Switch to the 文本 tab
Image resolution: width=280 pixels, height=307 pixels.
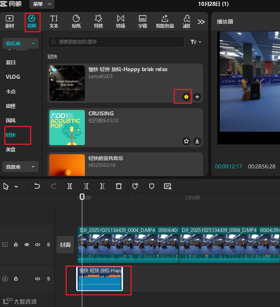tap(54, 21)
